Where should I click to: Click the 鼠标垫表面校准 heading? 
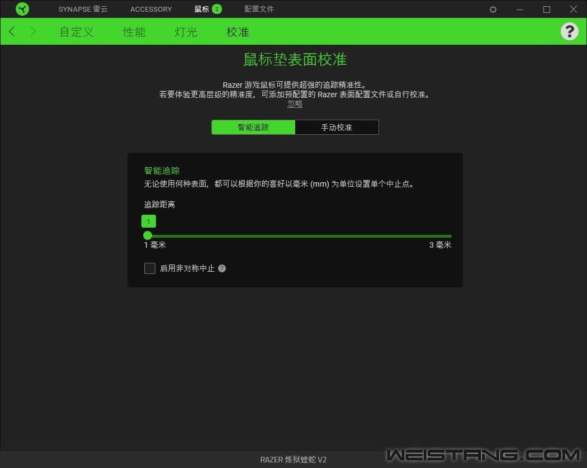click(295, 59)
